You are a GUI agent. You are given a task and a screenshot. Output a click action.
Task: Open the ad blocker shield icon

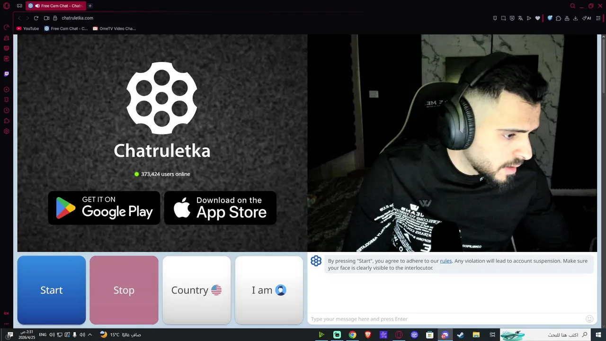[512, 18]
